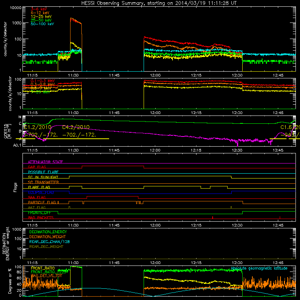Click '11:15' under the MeV count-rate panel

click(x=32, y=113)
